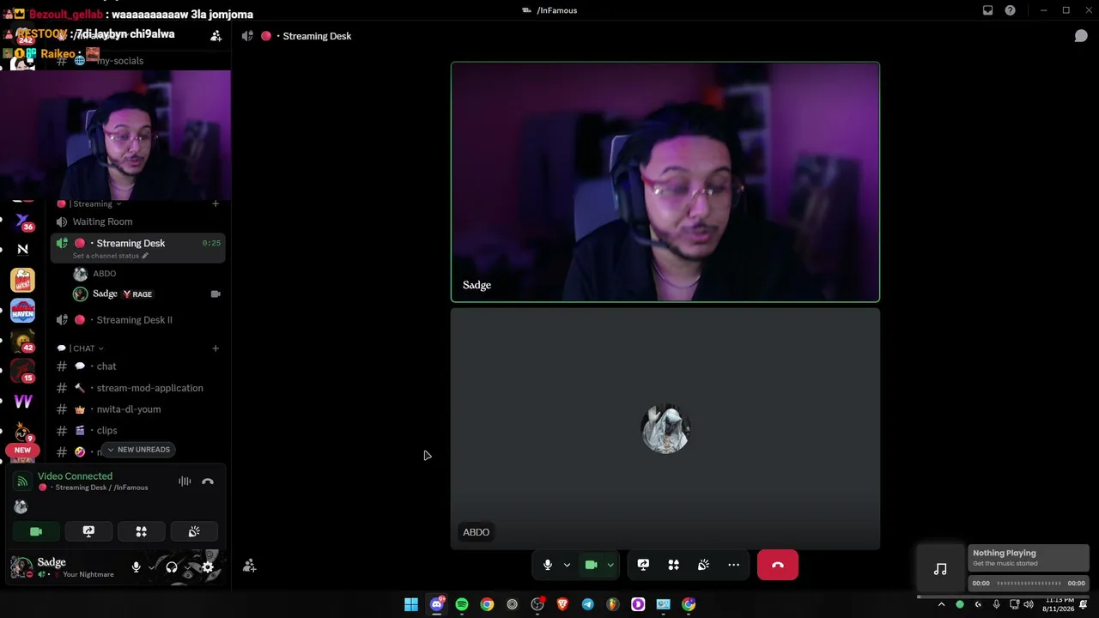Open noise suppression waveform icon

185,482
